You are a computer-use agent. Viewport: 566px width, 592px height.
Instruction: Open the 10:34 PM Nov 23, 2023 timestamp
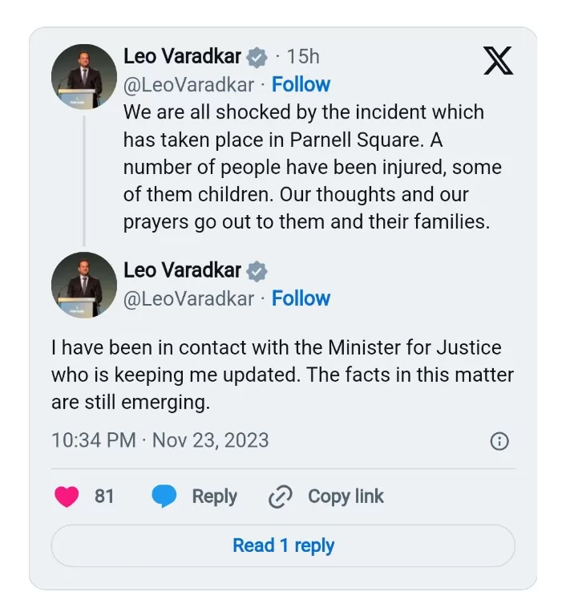pos(160,440)
